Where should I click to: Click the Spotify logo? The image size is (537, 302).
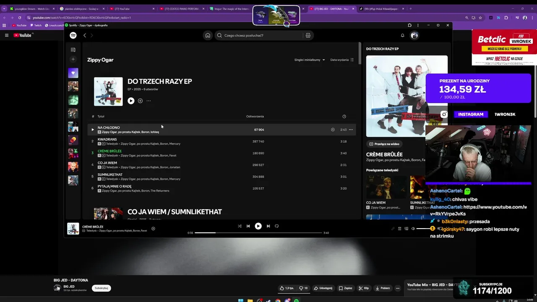(x=73, y=36)
